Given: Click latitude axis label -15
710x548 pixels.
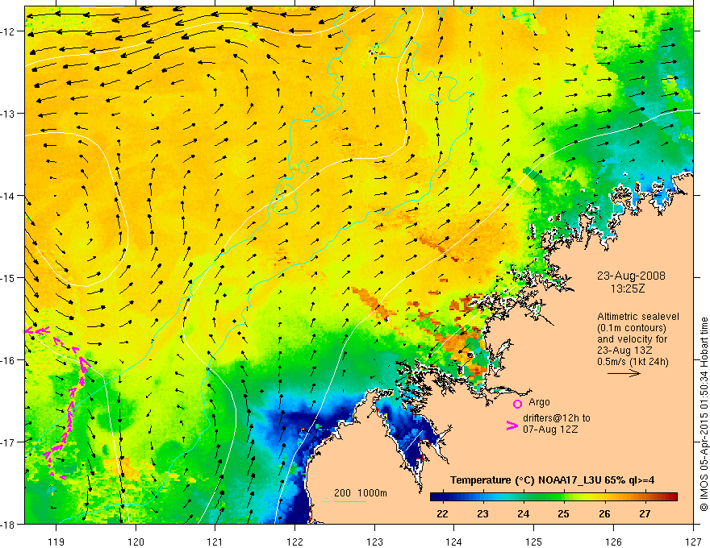Looking at the screenshot, I should pos(9,278).
